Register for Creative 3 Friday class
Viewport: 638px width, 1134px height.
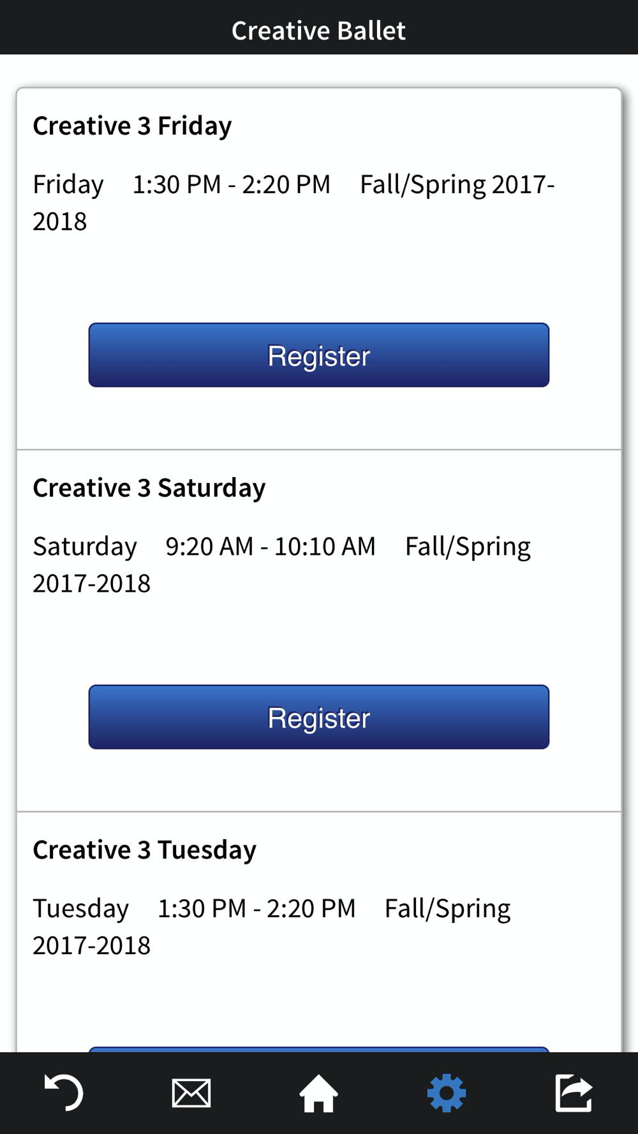pos(318,355)
